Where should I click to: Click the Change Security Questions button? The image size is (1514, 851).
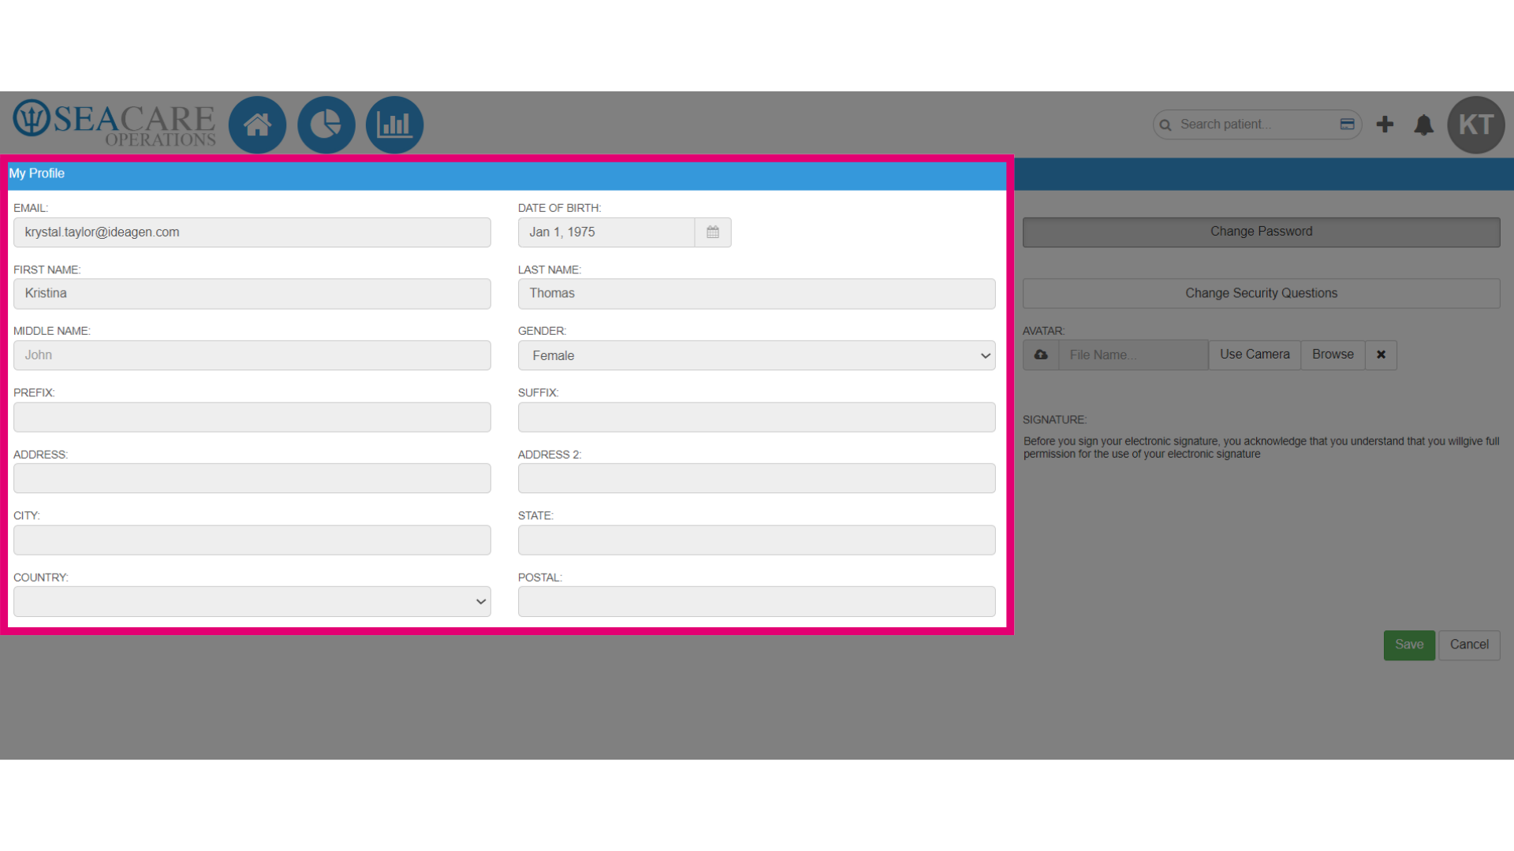click(x=1261, y=293)
